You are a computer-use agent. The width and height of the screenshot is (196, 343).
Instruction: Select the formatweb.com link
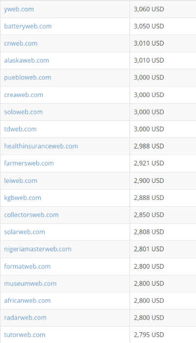click(27, 266)
